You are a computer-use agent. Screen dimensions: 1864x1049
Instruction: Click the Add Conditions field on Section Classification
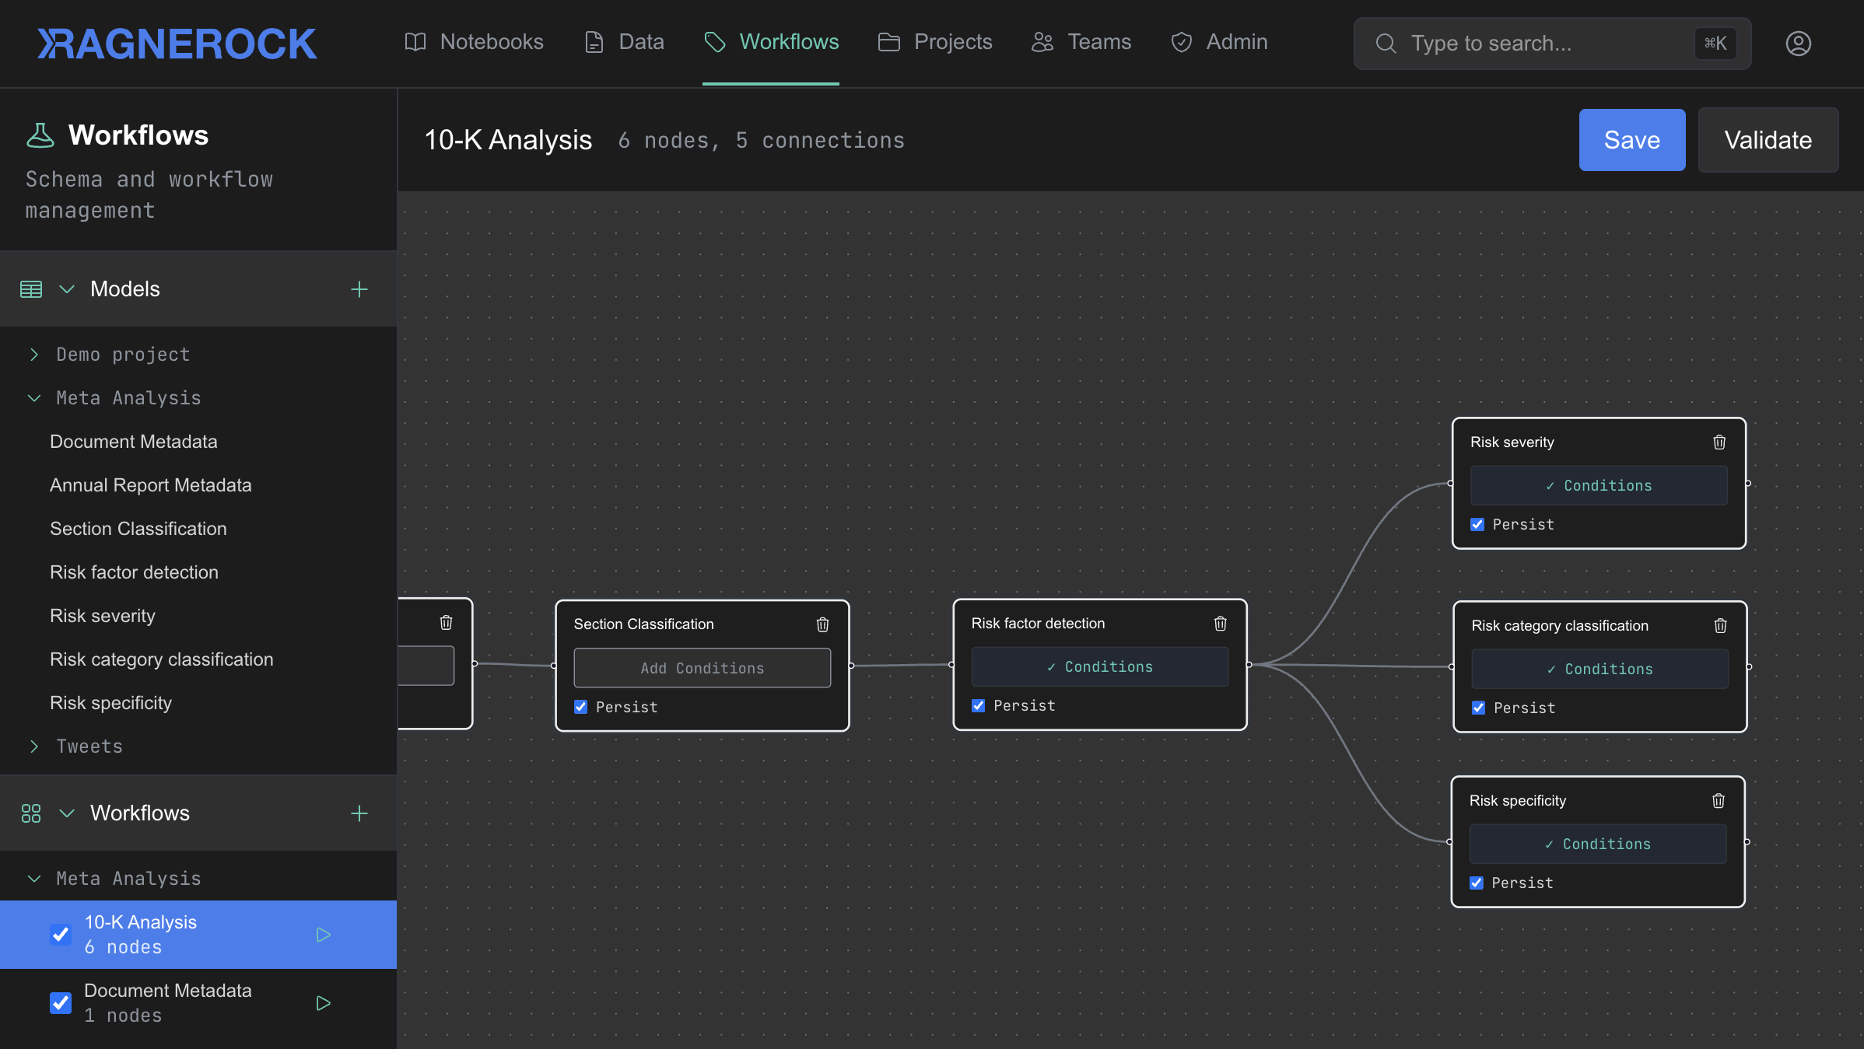coord(701,667)
